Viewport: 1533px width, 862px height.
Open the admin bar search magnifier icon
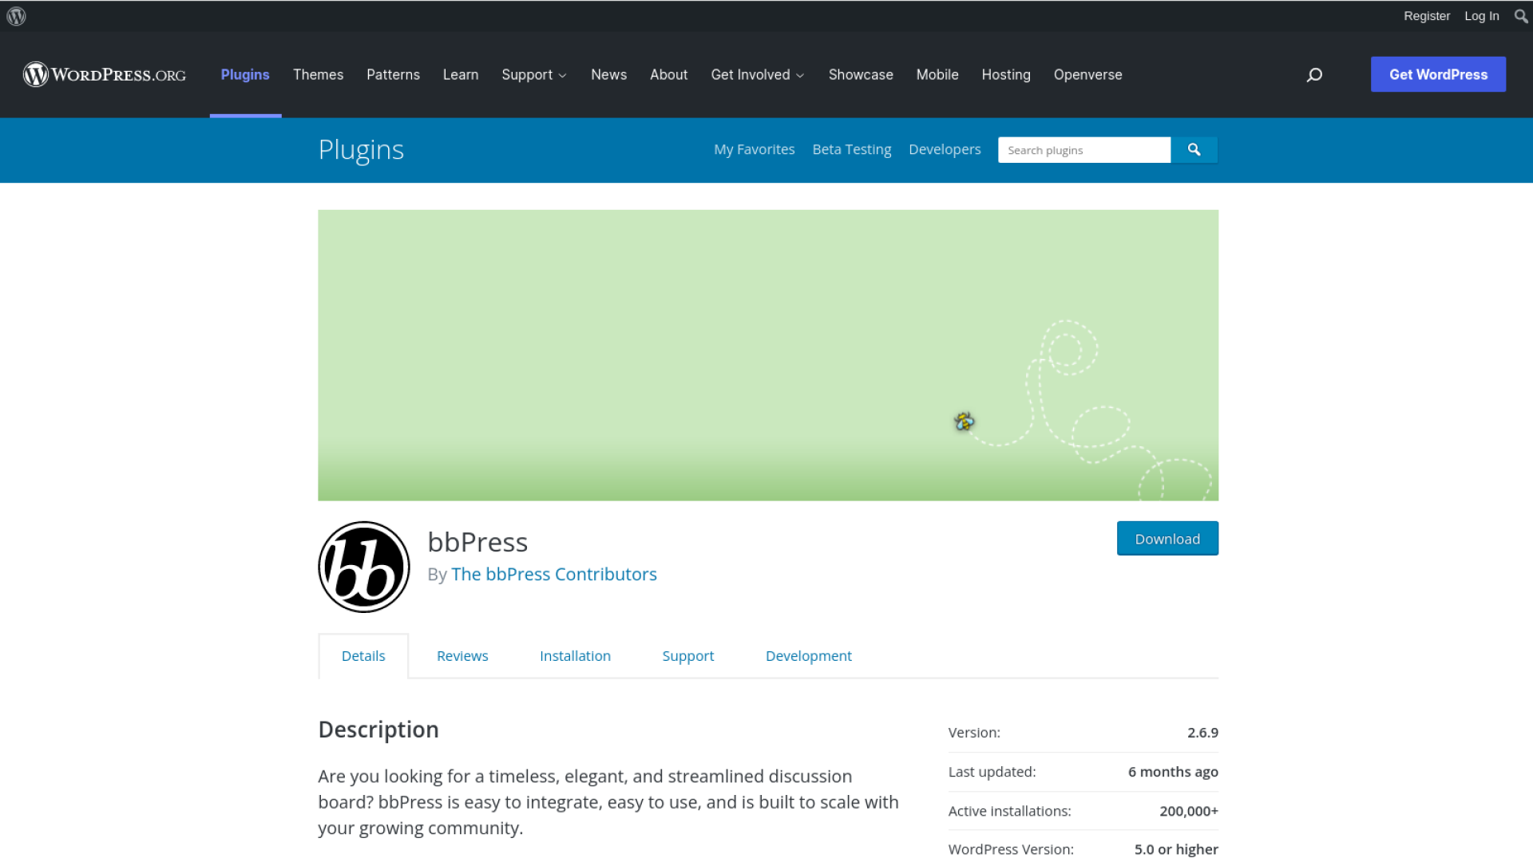pos(1521,16)
